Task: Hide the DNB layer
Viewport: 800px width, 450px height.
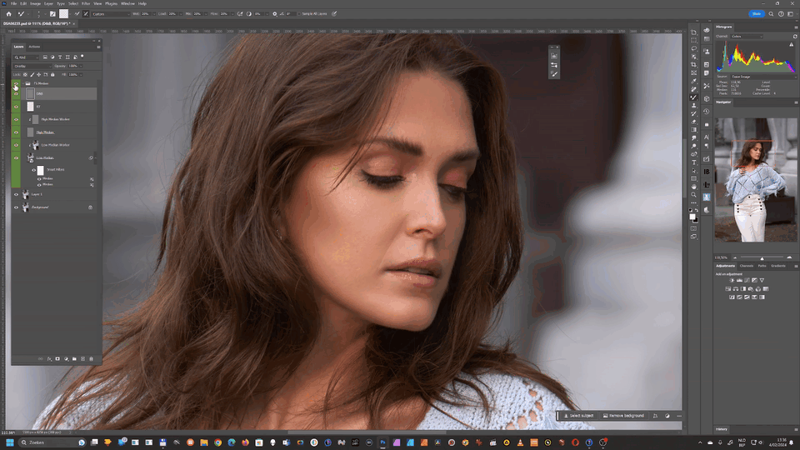Action: click(16, 94)
